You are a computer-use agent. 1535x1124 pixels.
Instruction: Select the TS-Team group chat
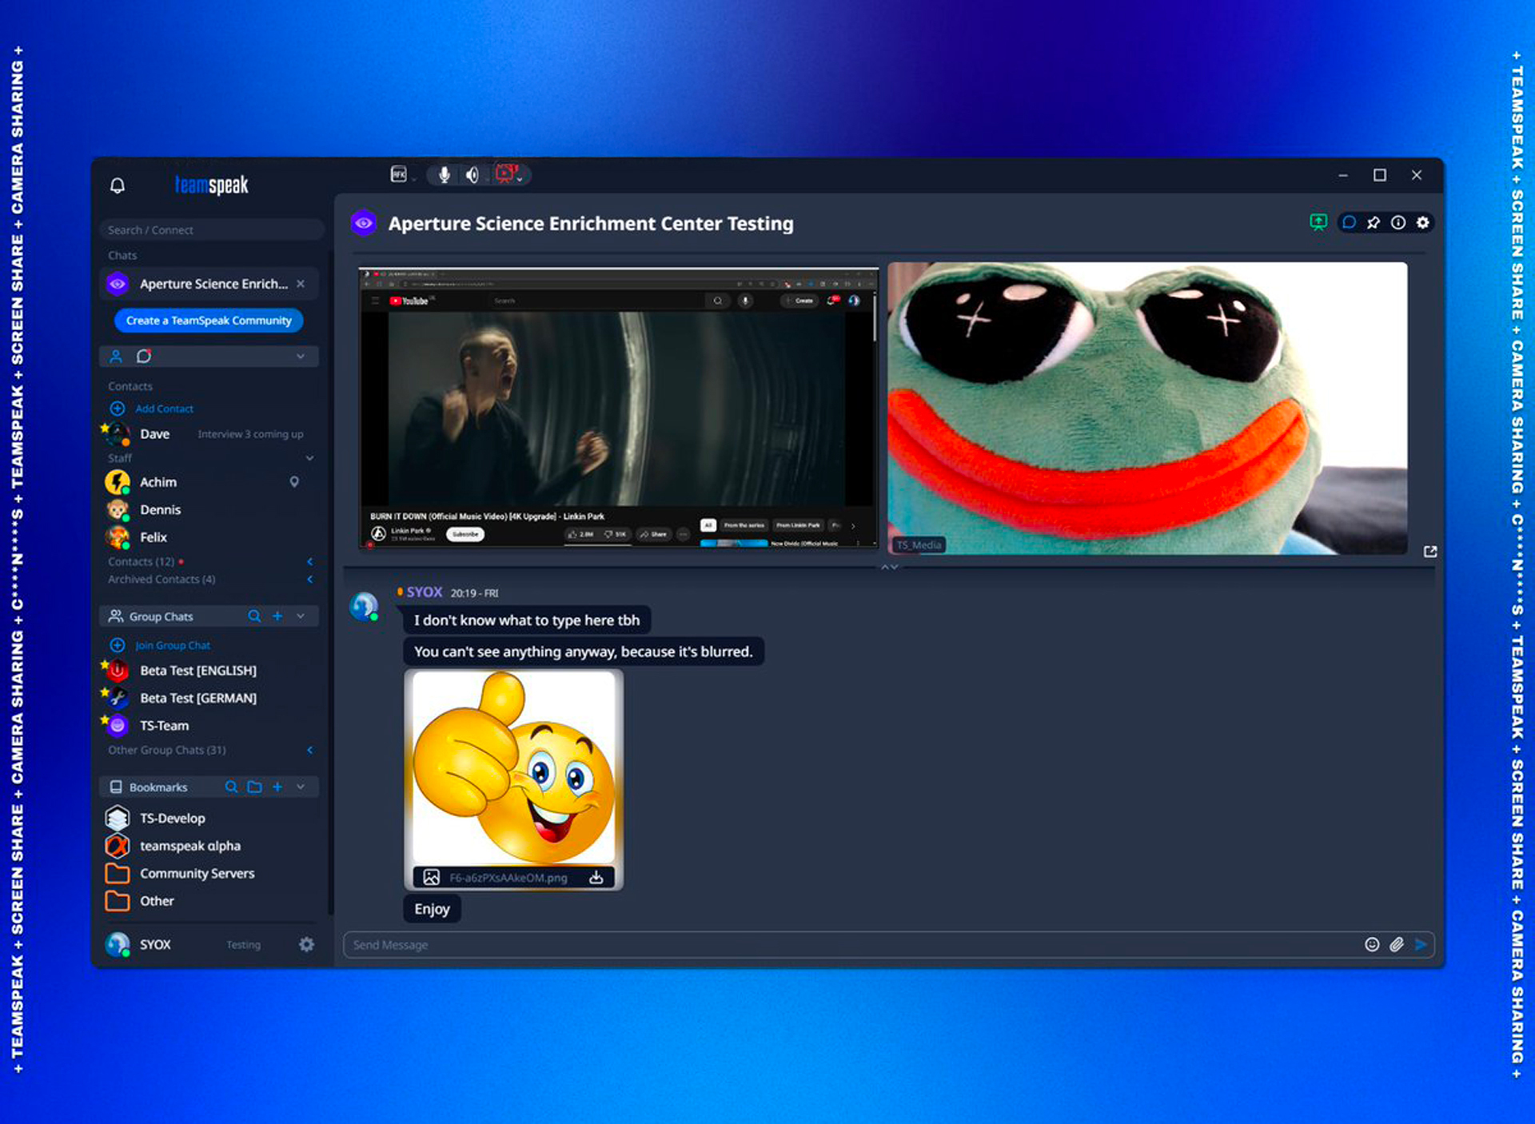pos(163,725)
